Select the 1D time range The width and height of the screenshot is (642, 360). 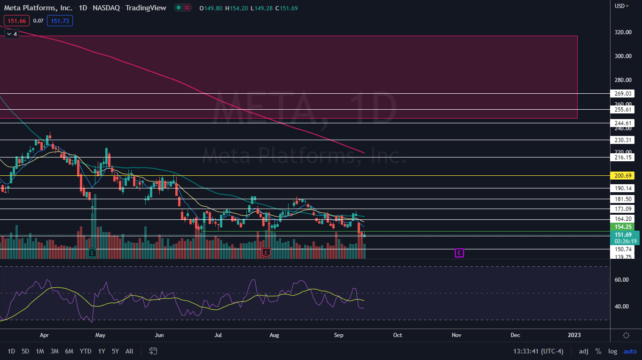tap(11, 351)
